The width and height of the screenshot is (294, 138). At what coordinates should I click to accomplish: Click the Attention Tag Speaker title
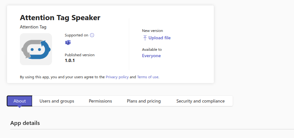click(60, 18)
